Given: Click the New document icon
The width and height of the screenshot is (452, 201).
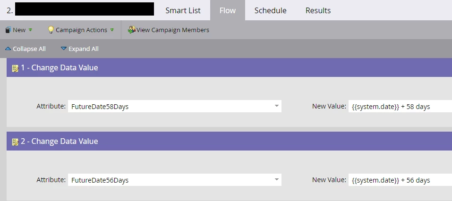Looking at the screenshot, I should [x=8, y=30].
